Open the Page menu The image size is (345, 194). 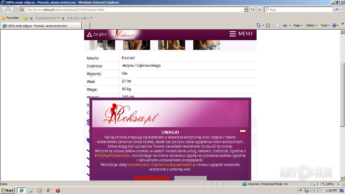coord(298,25)
